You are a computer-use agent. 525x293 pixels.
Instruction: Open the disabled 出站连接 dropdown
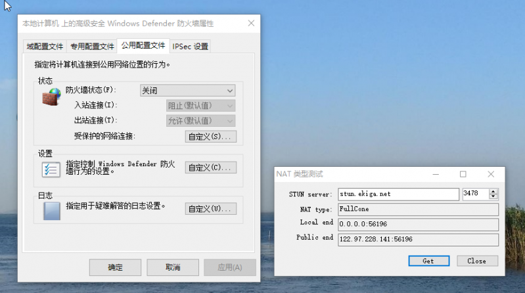click(200, 120)
